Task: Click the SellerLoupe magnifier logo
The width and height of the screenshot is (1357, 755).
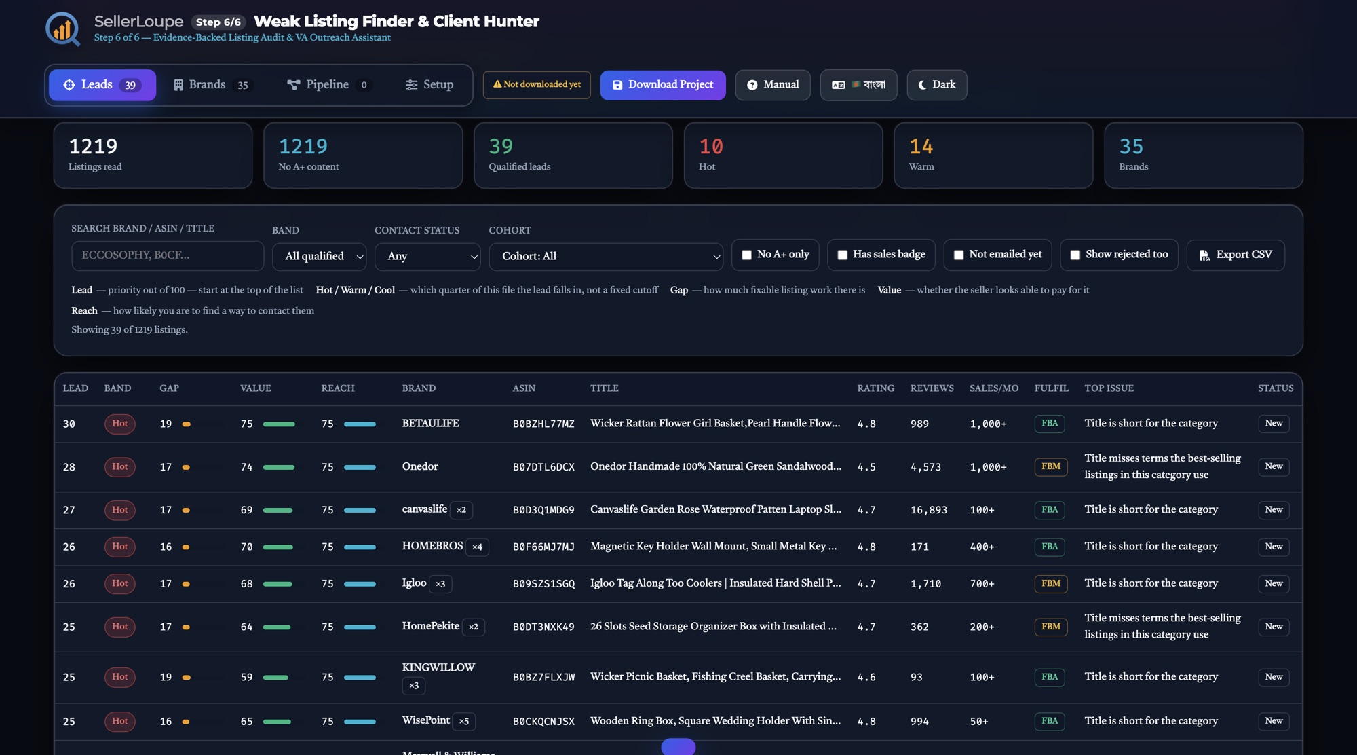Action: (x=62, y=29)
